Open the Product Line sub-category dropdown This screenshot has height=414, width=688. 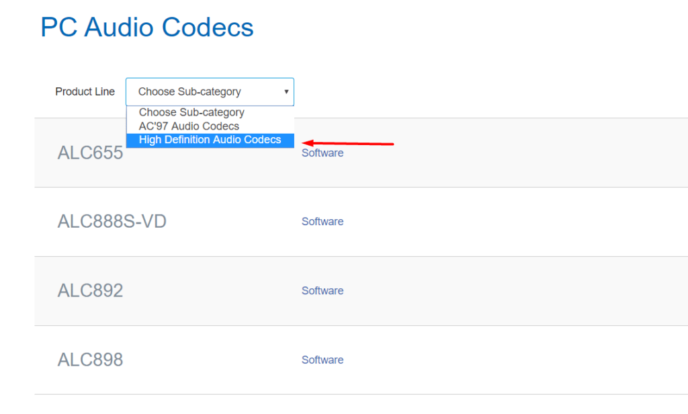(210, 92)
